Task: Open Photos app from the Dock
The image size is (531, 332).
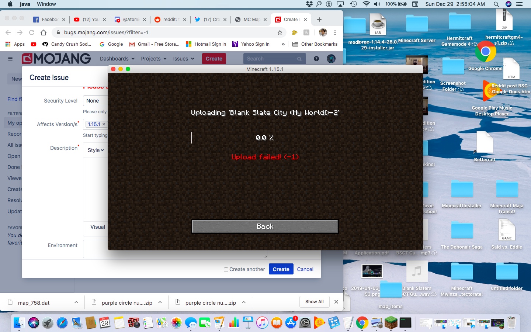Action: point(177,323)
